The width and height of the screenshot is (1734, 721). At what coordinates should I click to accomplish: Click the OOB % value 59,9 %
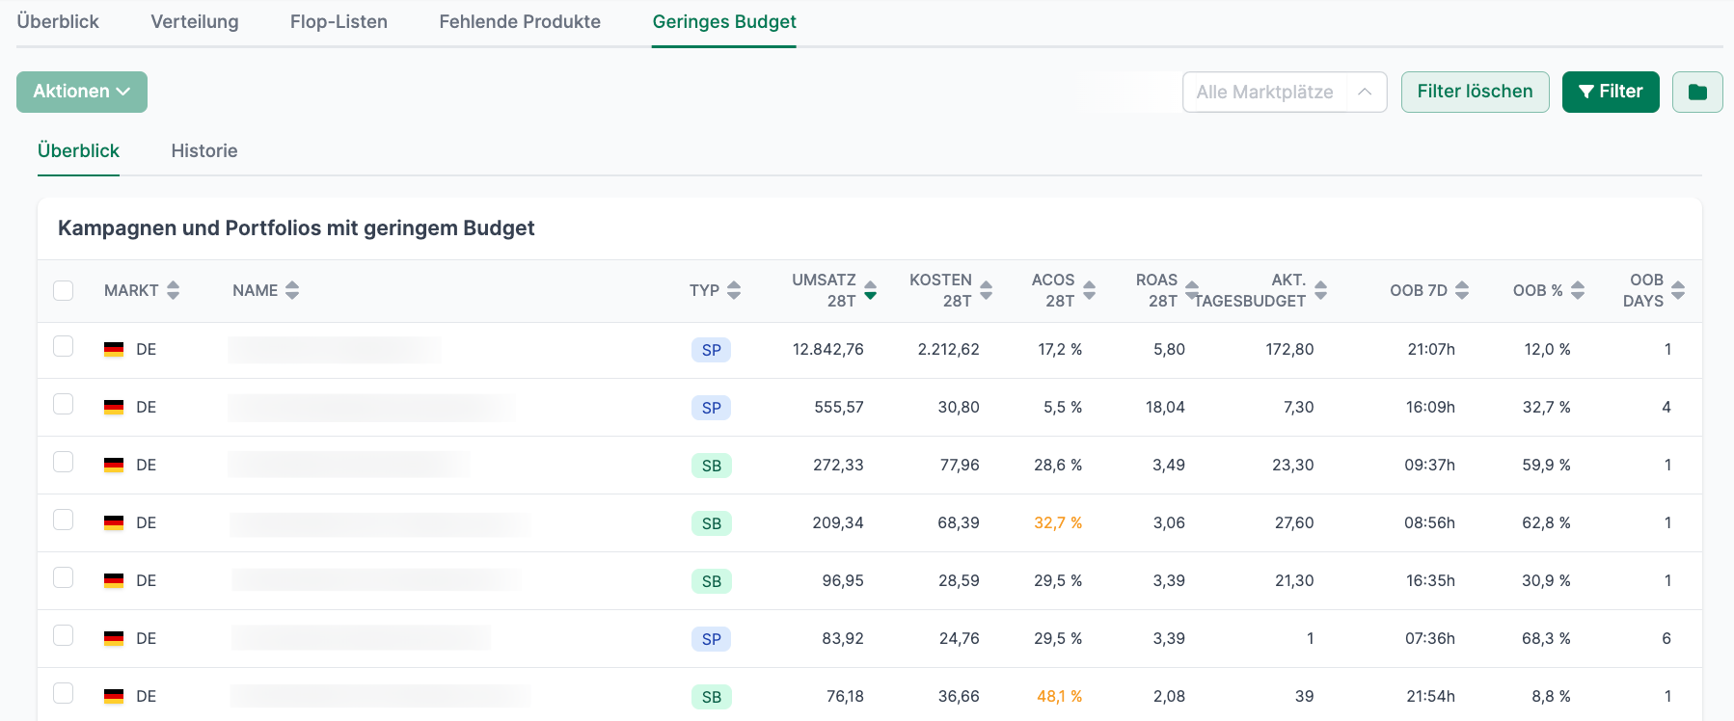[x=1546, y=465]
